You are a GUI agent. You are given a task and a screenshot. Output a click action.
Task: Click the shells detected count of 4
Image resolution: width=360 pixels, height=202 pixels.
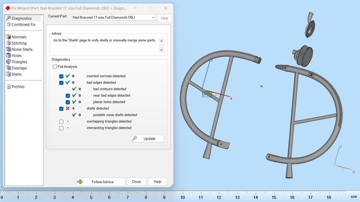click(x=73, y=108)
